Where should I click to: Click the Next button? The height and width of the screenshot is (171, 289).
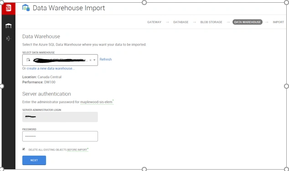[x=34, y=161]
